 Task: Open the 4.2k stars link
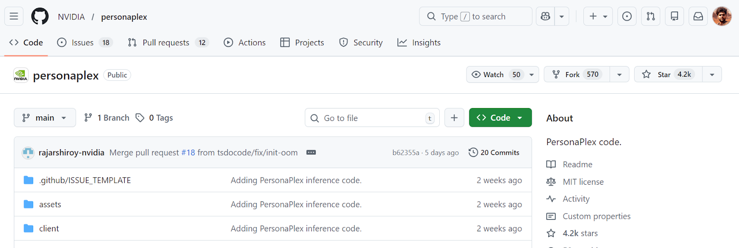[x=580, y=233]
